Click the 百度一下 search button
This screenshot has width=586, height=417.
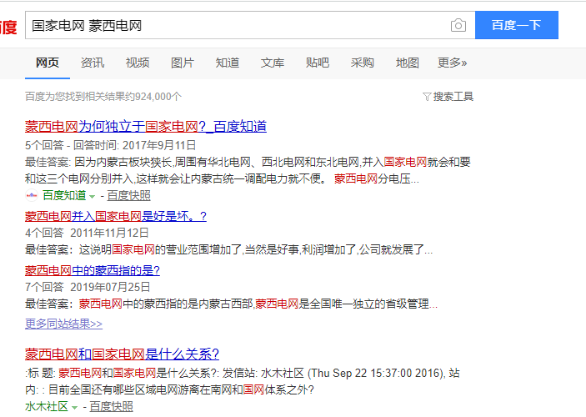pyautogui.click(x=517, y=25)
